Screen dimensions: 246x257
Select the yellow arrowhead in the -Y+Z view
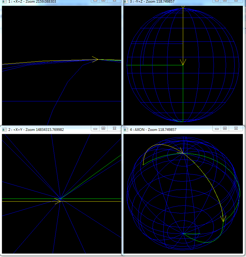[183, 63]
